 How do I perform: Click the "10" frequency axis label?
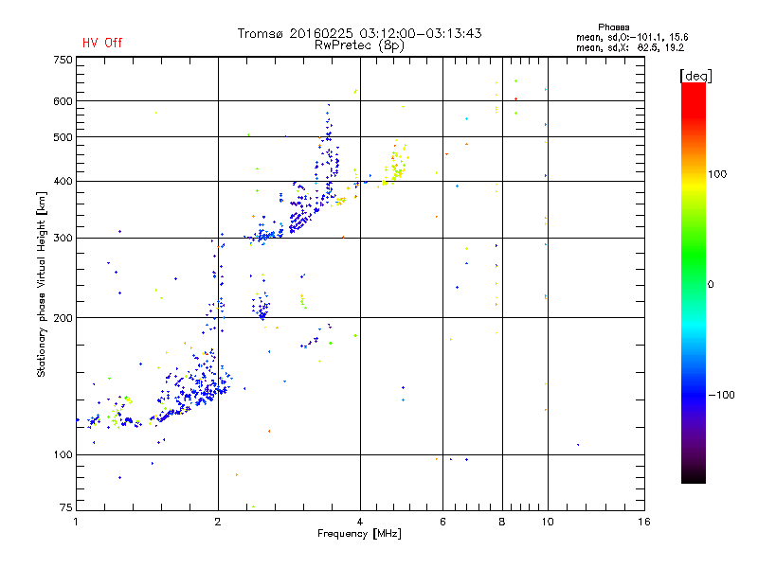click(x=548, y=522)
